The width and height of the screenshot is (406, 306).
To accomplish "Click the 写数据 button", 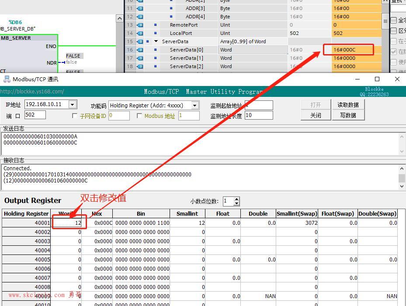I will point(348,115).
